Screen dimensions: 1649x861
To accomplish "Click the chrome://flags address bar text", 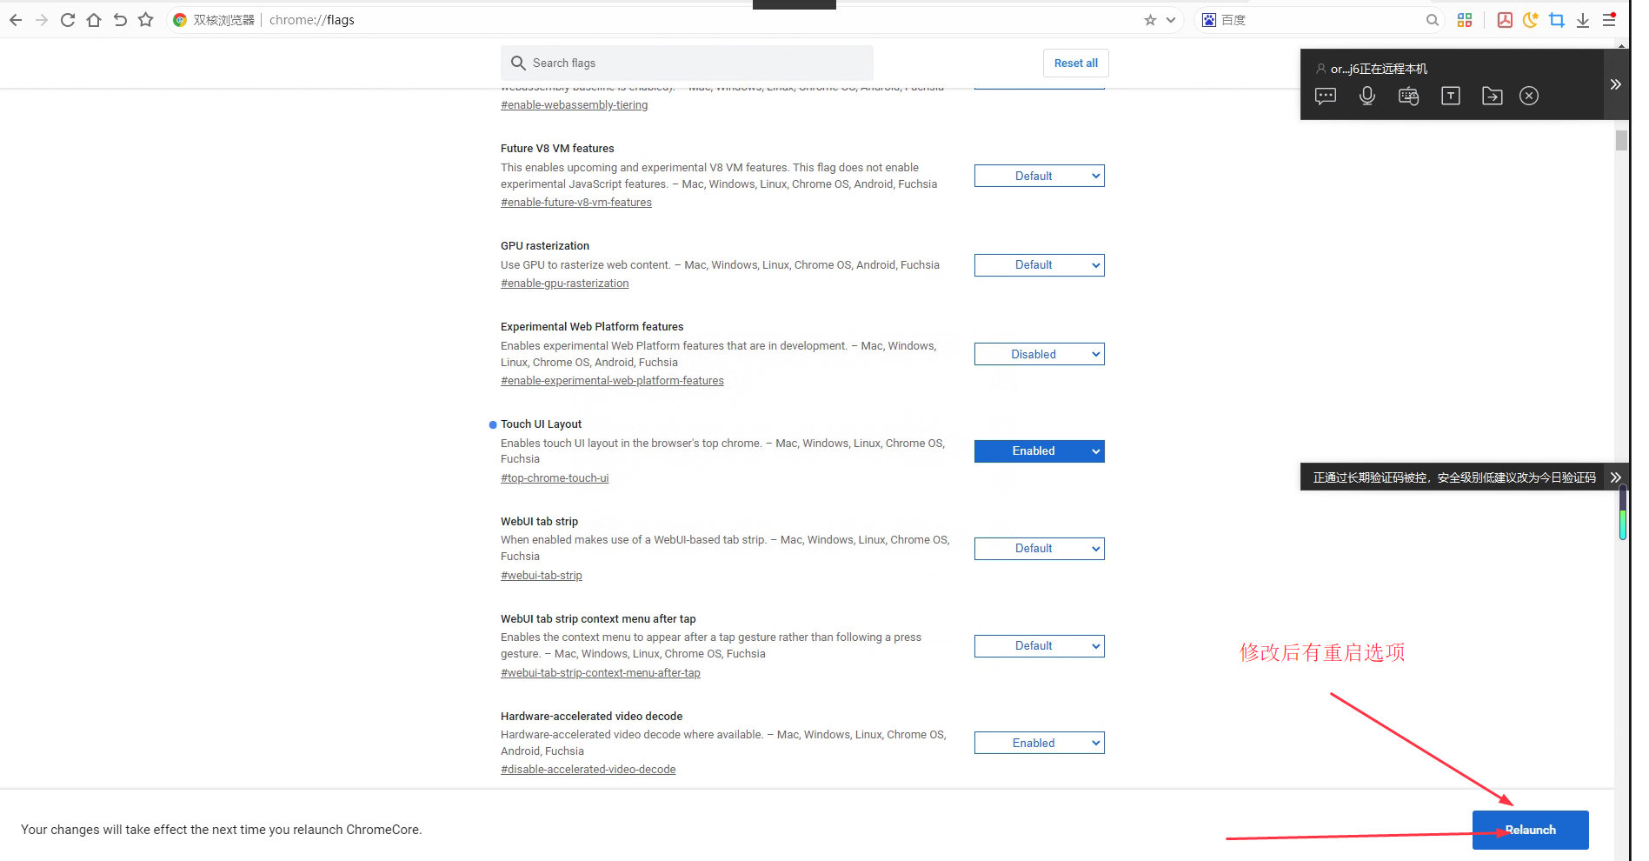I will pyautogui.click(x=312, y=20).
